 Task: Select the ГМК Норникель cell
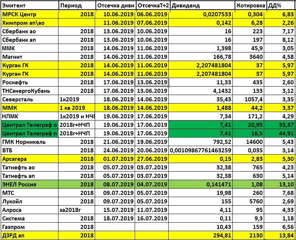(30, 142)
